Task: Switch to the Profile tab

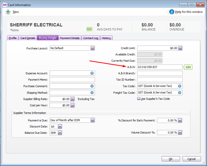Action: [13, 38]
